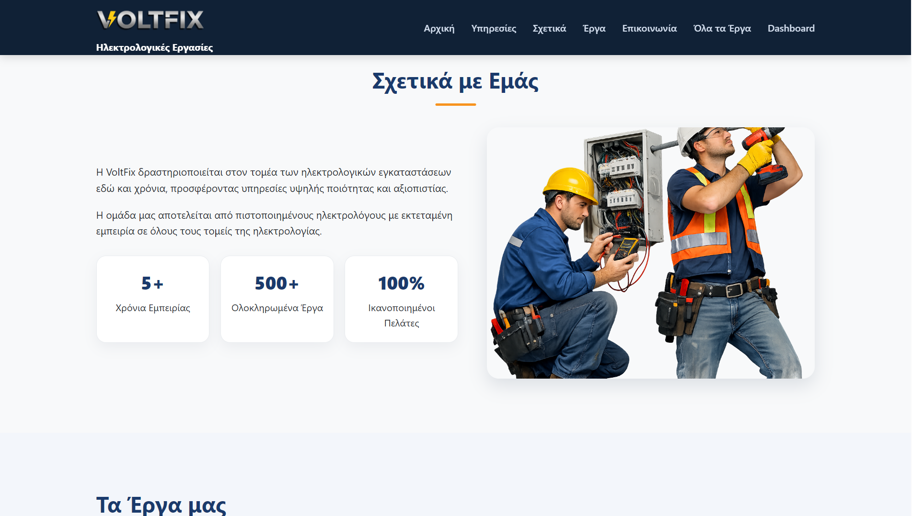Screen dimensions: 912x516
Task: Select Σχετικά in the navigation
Action: [x=549, y=28]
